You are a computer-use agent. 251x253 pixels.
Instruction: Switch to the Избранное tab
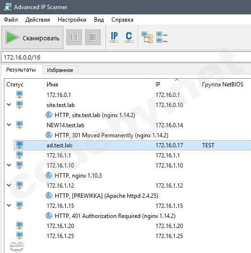[x=60, y=70]
